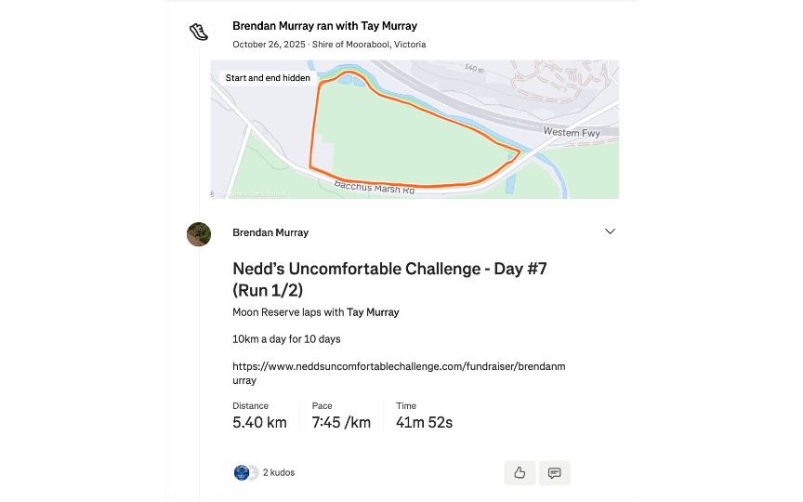
Task: Click the October 26, 2025 location line
Action: tap(329, 45)
